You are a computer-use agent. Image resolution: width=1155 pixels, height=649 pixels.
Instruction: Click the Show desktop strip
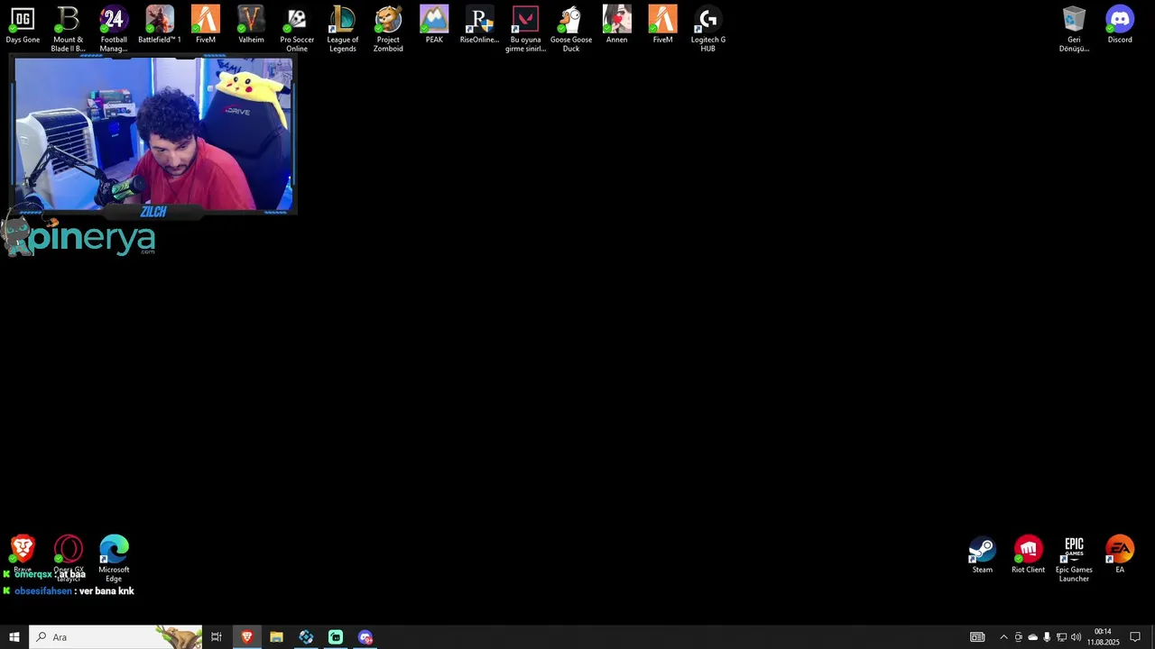[x=1152, y=637]
